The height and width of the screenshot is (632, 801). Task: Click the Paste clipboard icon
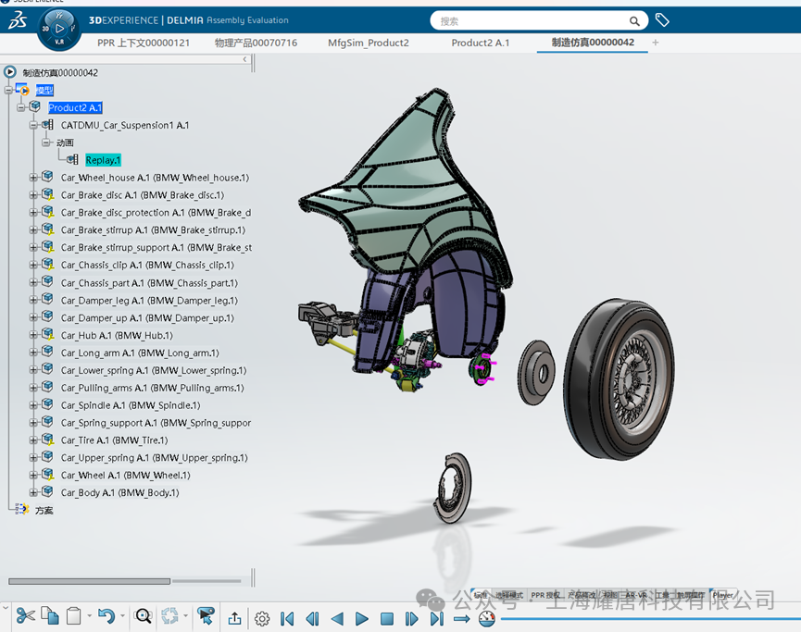(x=73, y=615)
